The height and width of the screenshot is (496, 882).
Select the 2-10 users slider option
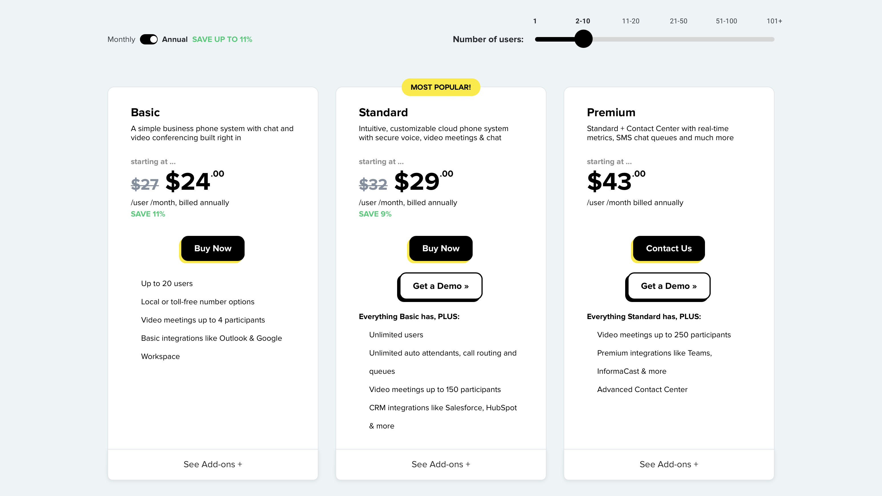coord(583,21)
